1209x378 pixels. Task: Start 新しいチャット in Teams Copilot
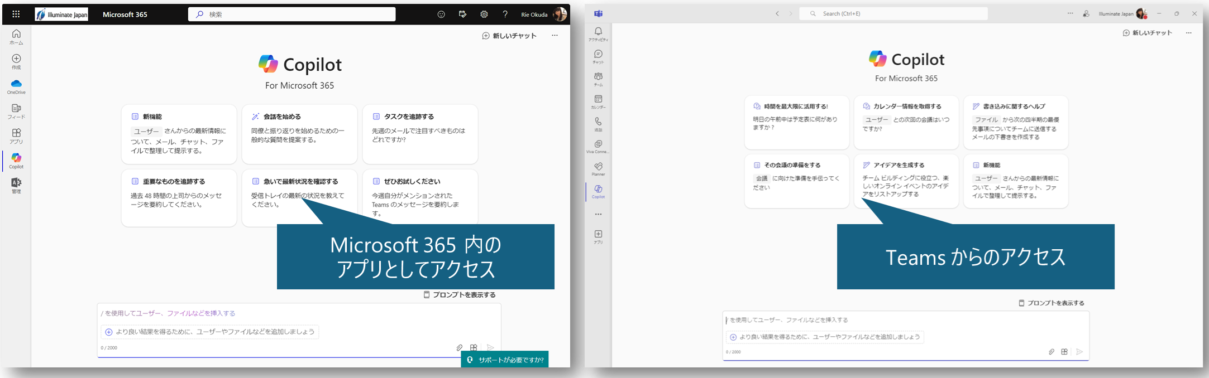[x=1148, y=33]
